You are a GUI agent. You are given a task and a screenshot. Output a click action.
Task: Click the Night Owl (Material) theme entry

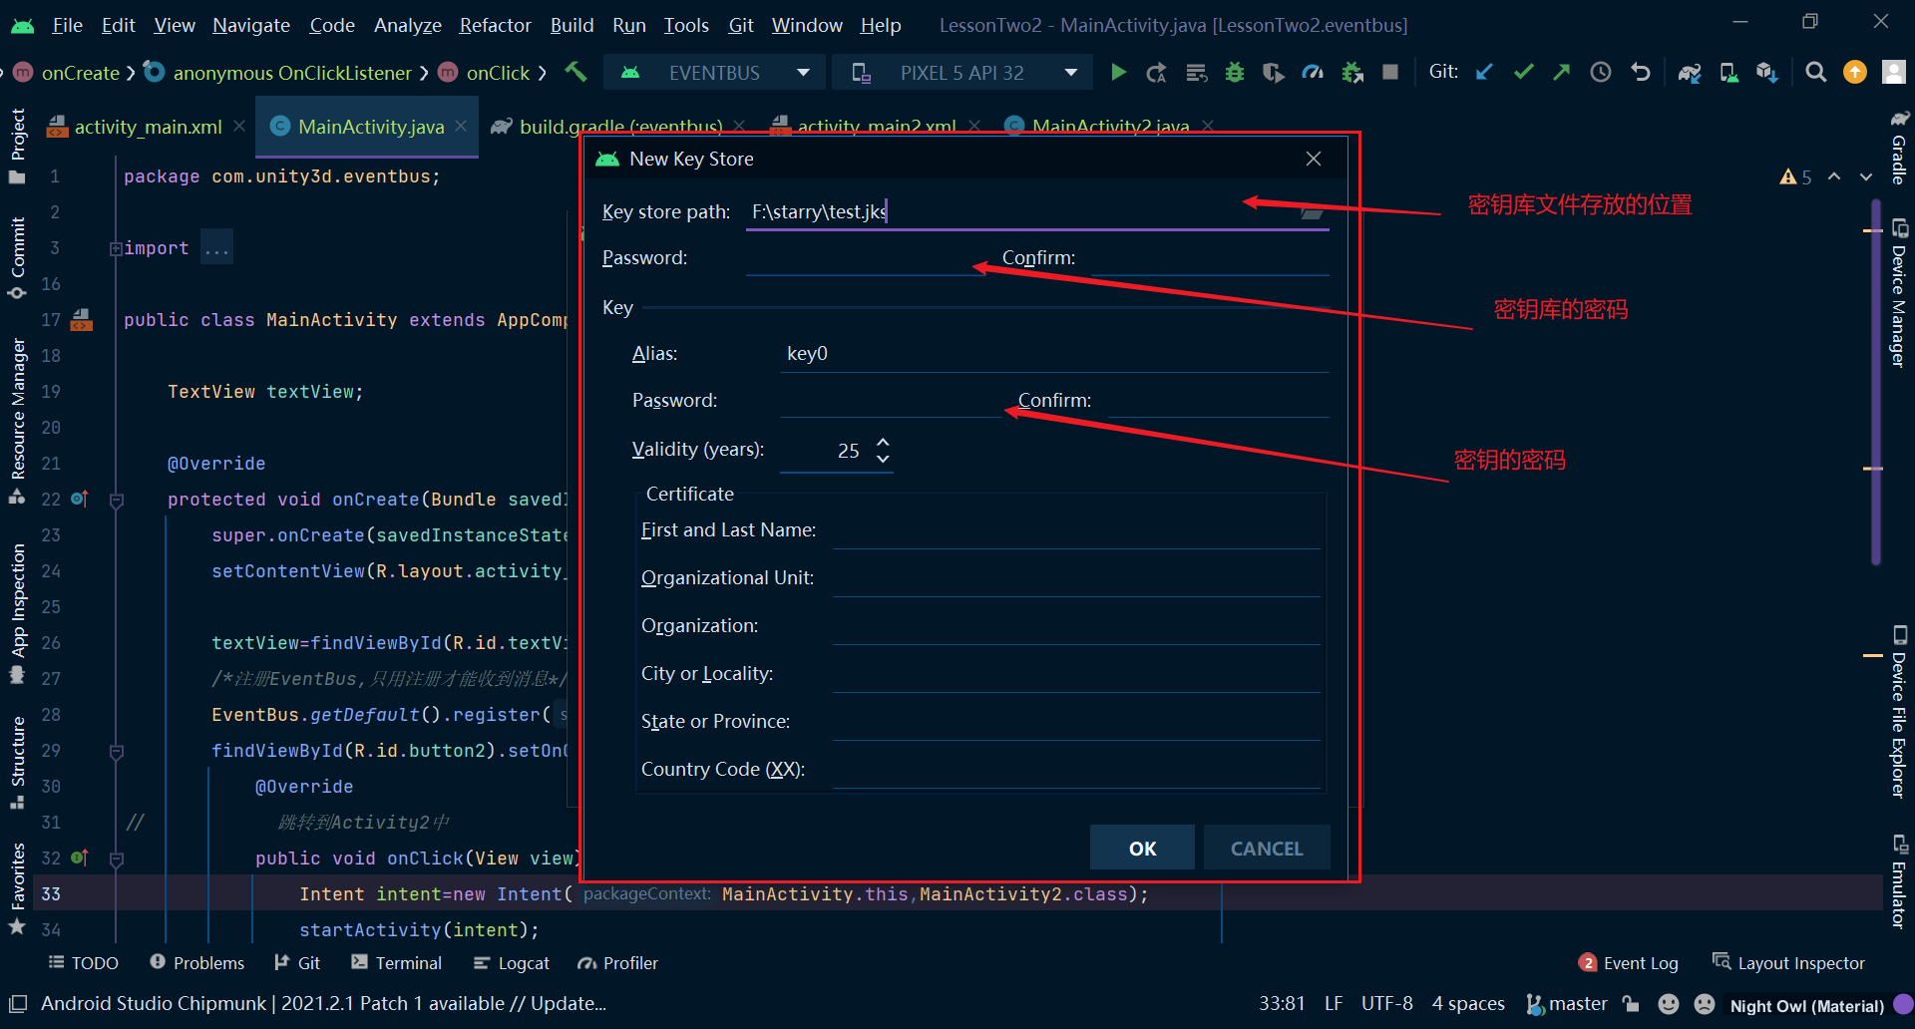[1806, 1006]
